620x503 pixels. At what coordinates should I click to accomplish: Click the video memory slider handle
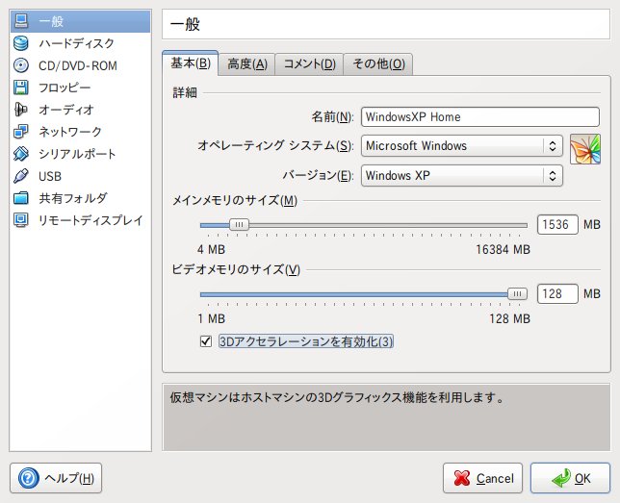click(517, 294)
